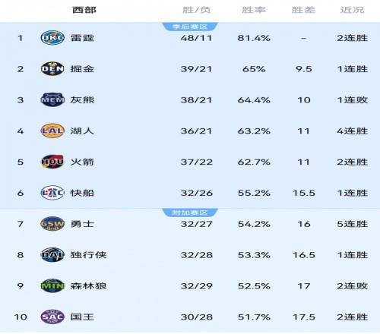Select the 季后赛区 section label

[190, 27]
